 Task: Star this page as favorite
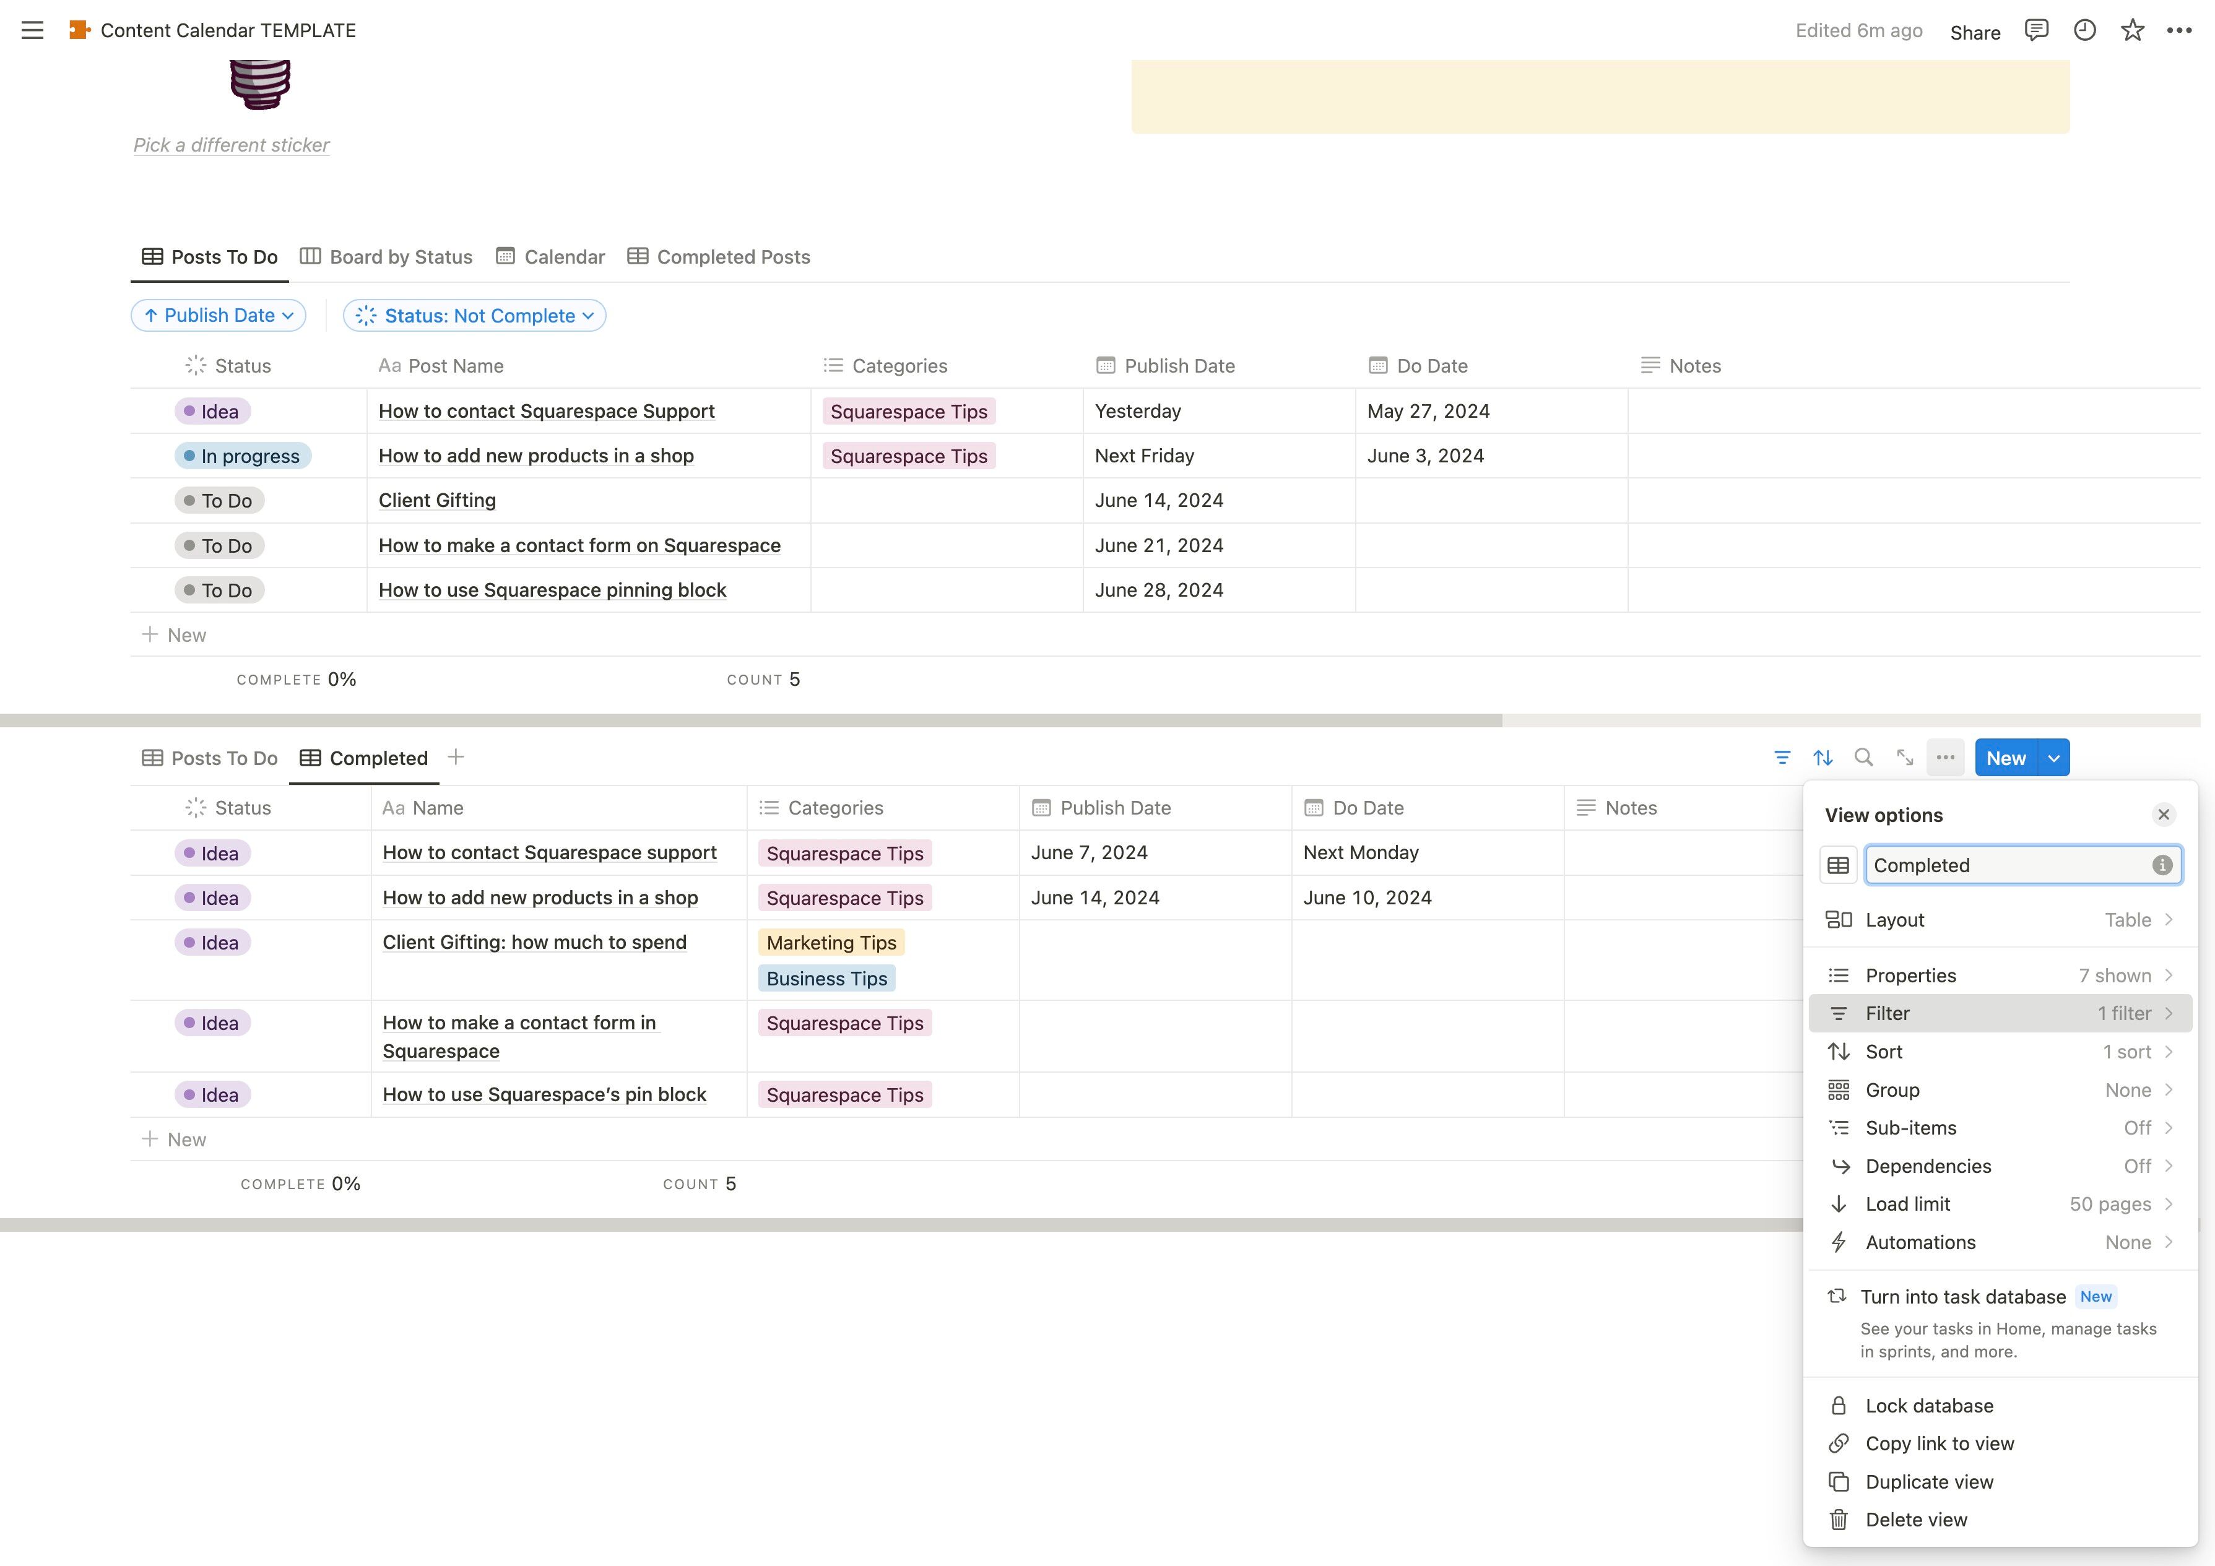(x=2132, y=30)
